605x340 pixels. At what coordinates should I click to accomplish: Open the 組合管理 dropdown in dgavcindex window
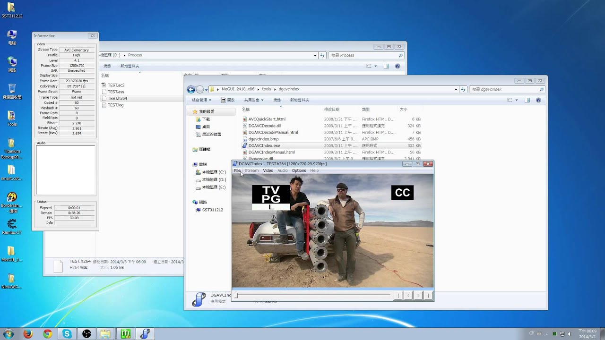pos(201,100)
